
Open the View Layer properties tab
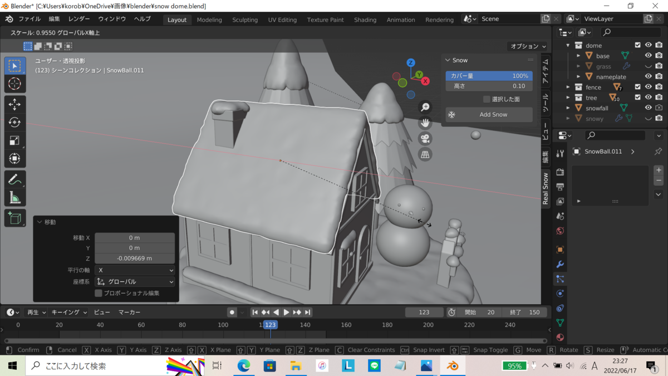560,201
